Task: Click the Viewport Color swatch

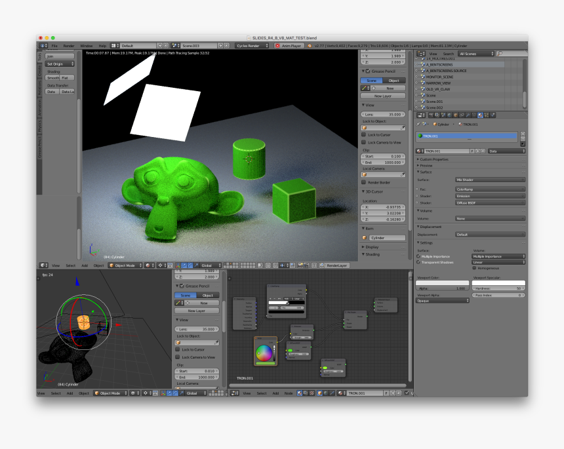Action: point(441,283)
